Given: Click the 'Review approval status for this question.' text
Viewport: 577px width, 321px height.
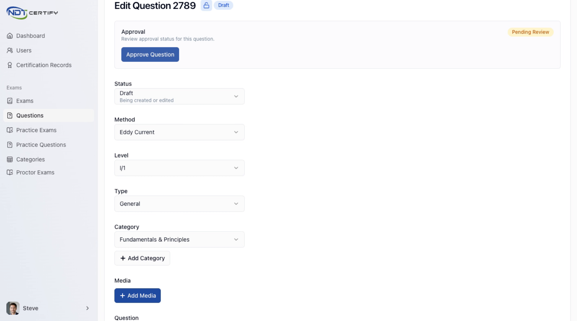Looking at the screenshot, I should click(x=168, y=39).
